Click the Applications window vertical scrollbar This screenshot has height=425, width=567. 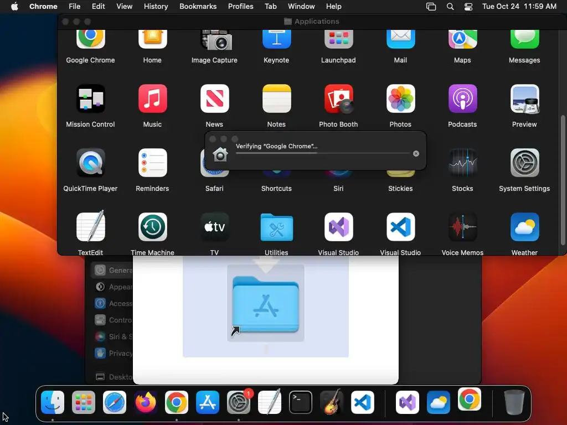tap(563, 180)
